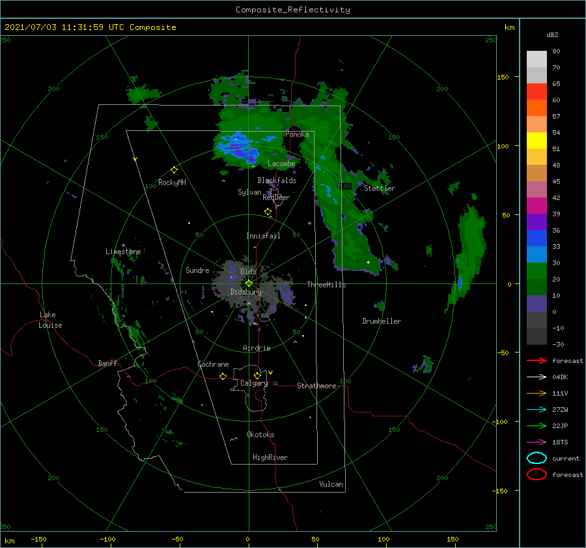Click the Lake Louise label
The image size is (586, 548).
coord(50,320)
